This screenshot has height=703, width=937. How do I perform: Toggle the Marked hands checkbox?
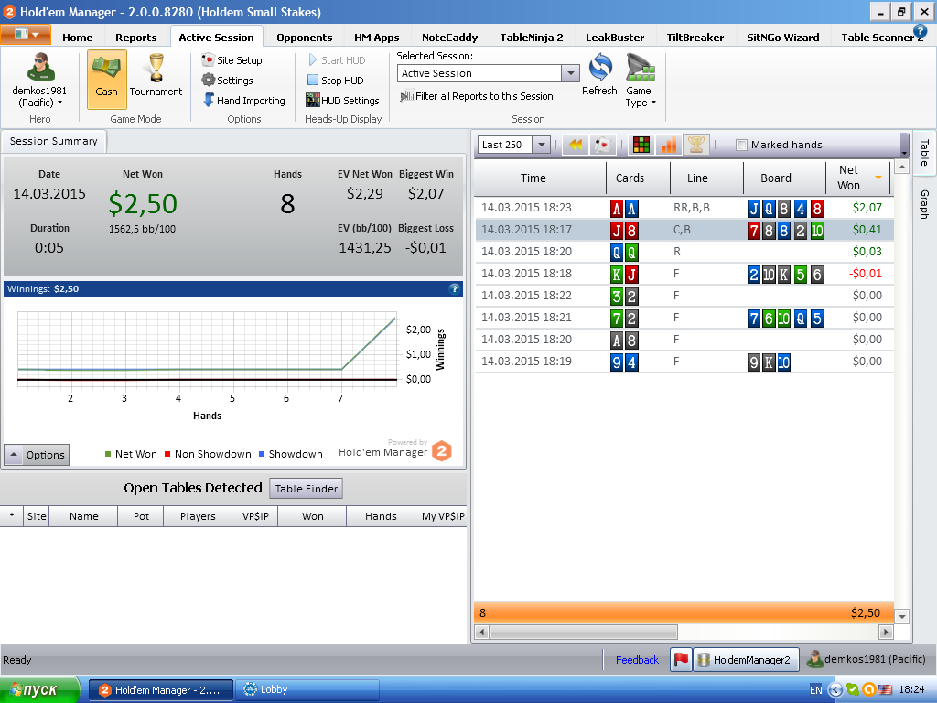click(x=741, y=145)
